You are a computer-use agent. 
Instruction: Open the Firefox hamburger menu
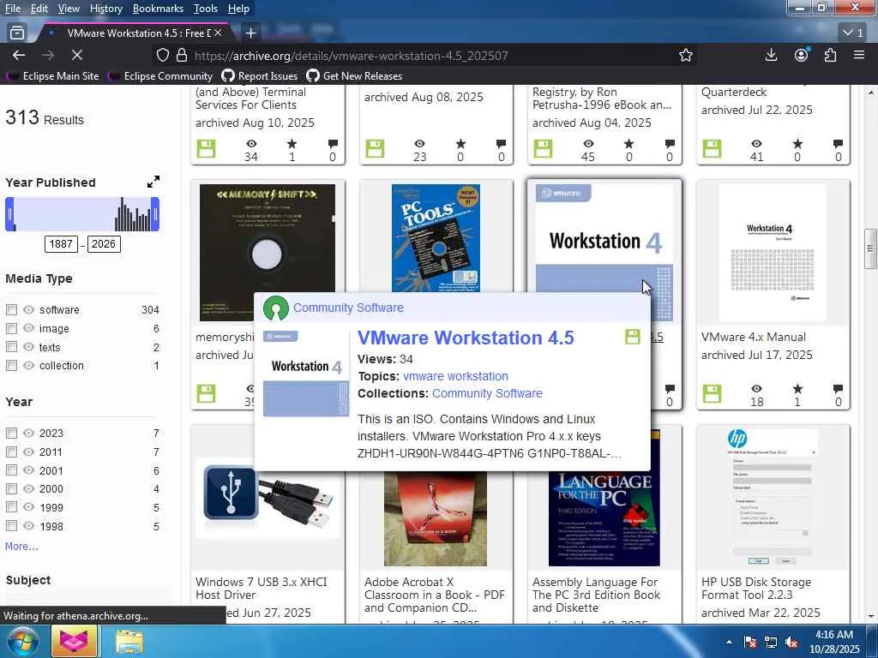click(x=859, y=55)
